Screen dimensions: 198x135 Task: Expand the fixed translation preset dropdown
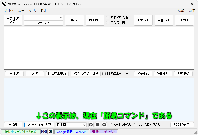[43, 17]
